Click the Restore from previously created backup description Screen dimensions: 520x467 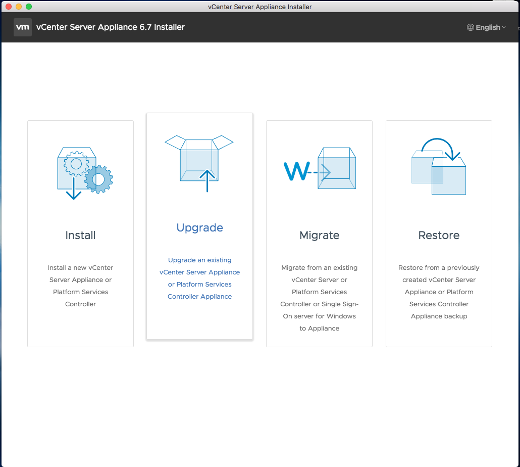click(439, 292)
